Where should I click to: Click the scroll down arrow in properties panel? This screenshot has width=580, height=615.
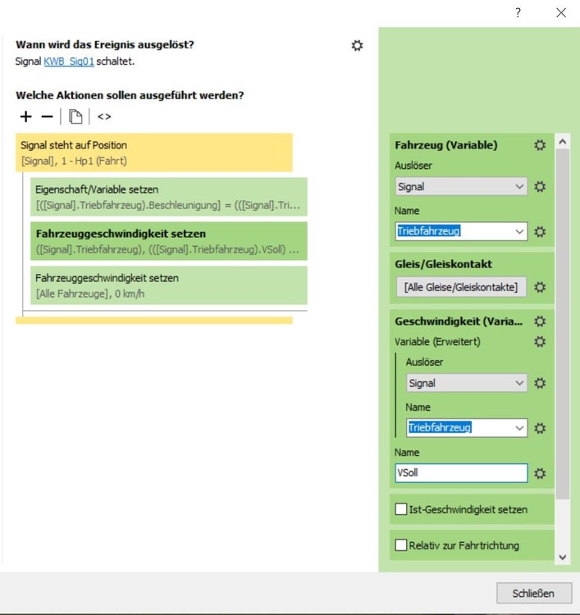pyautogui.click(x=562, y=557)
